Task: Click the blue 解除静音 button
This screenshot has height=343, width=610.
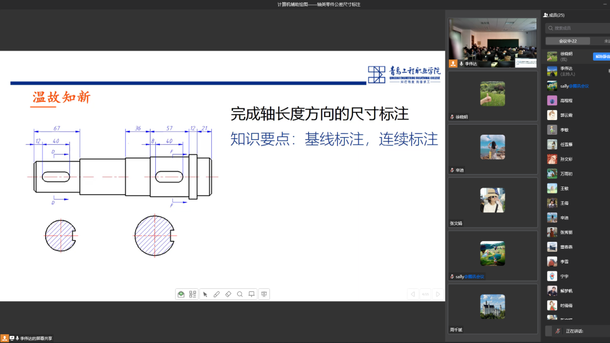Action: [601, 56]
